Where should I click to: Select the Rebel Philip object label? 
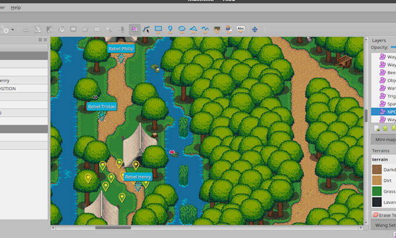point(121,49)
